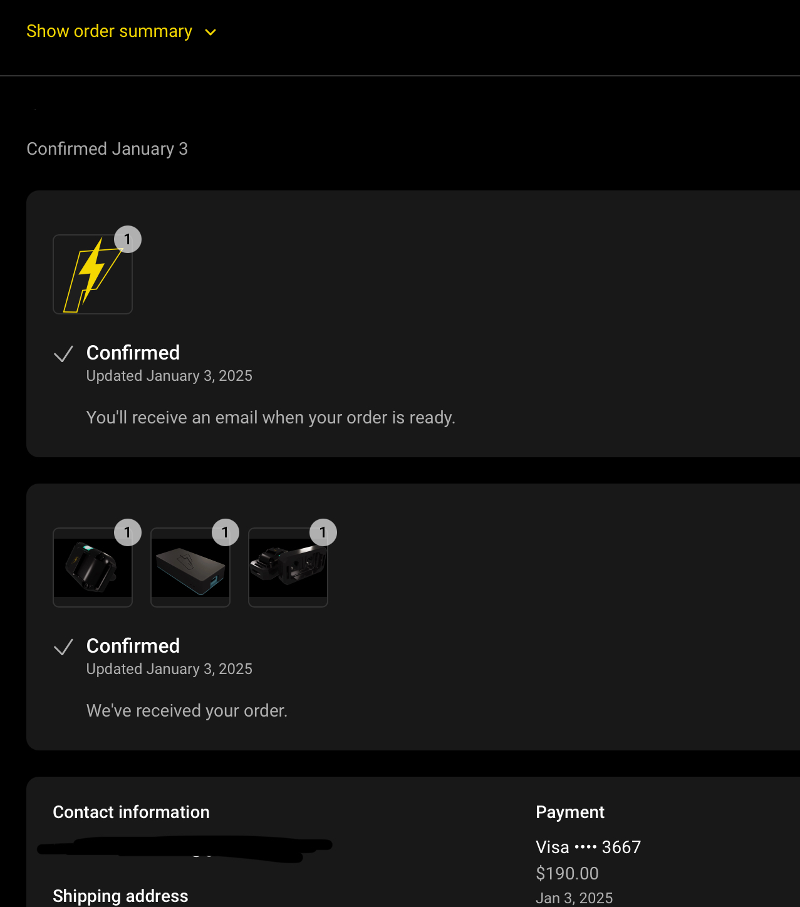Click the redacted contact email line

click(x=184, y=847)
